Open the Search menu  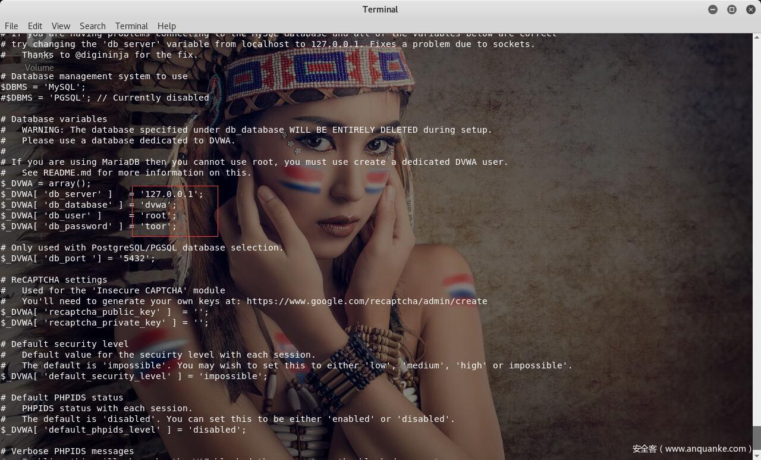pos(93,26)
